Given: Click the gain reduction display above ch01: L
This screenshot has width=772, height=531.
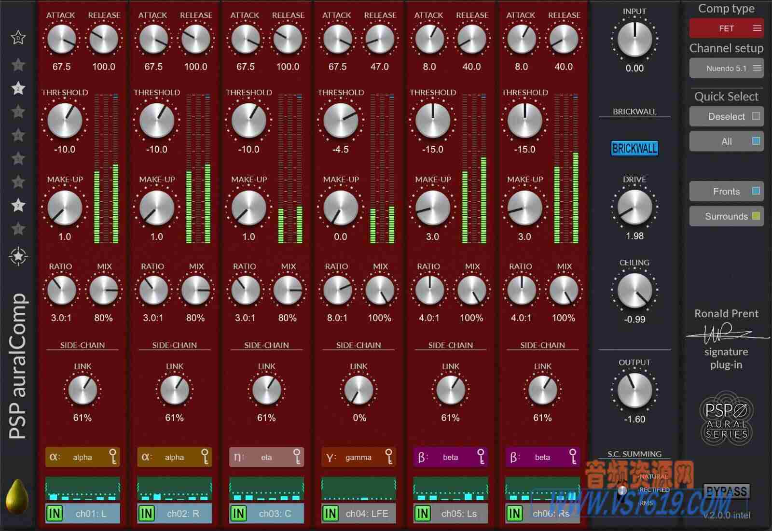Looking at the screenshot, I should pyautogui.click(x=83, y=489).
